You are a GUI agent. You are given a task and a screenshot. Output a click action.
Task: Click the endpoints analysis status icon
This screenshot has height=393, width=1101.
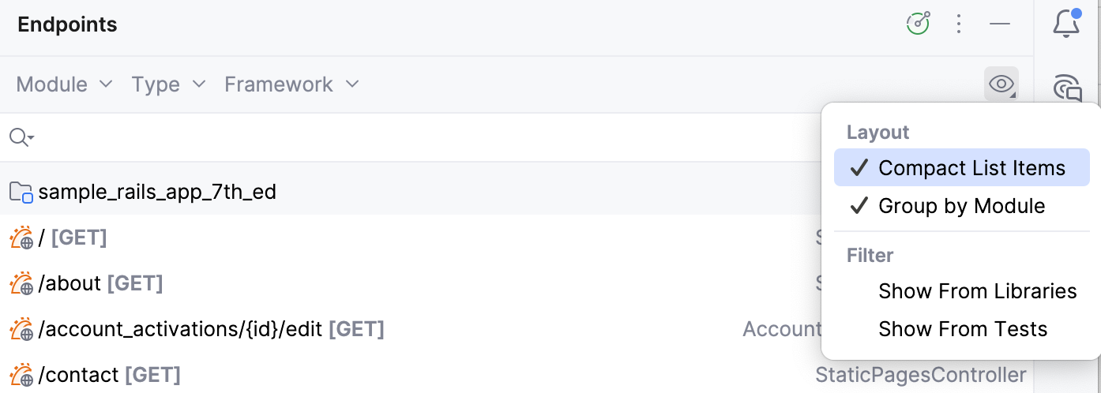pyautogui.click(x=918, y=24)
